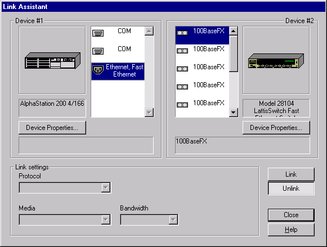Open the Media dropdown
This screenshot has width=327, height=247.
[x=106, y=219]
